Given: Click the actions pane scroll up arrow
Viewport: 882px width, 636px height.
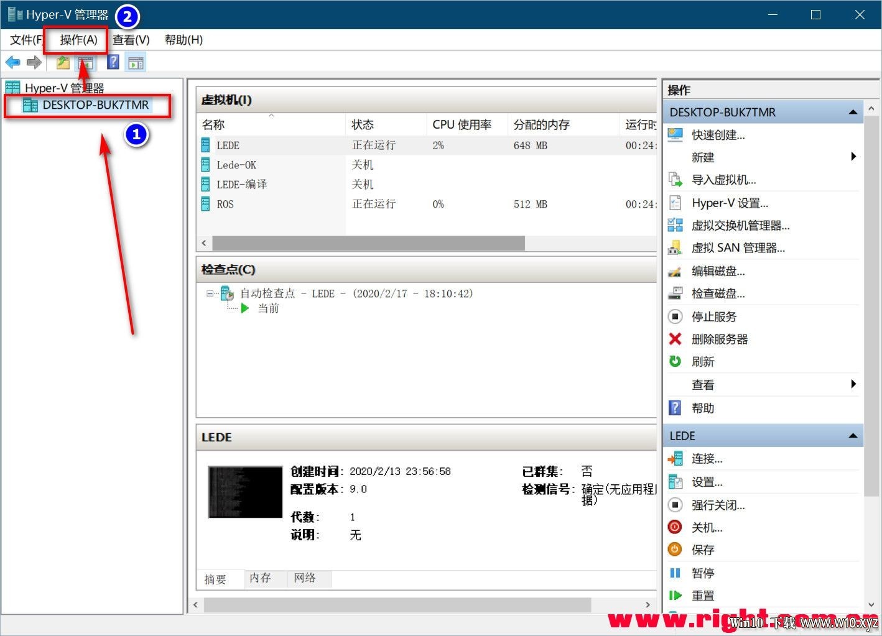Looking at the screenshot, I should [871, 108].
